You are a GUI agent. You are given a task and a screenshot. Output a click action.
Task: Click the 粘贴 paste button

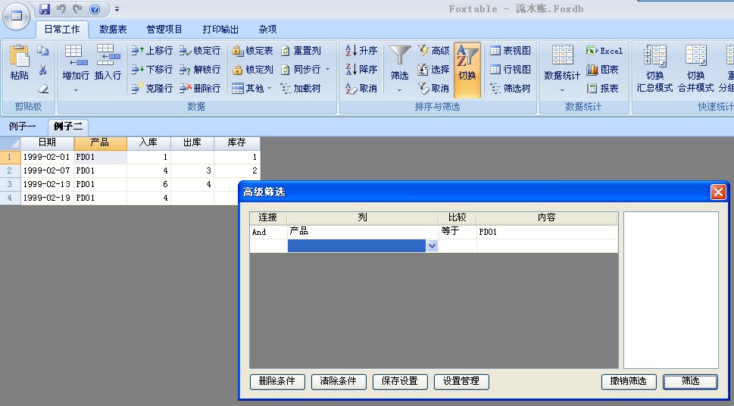19,62
